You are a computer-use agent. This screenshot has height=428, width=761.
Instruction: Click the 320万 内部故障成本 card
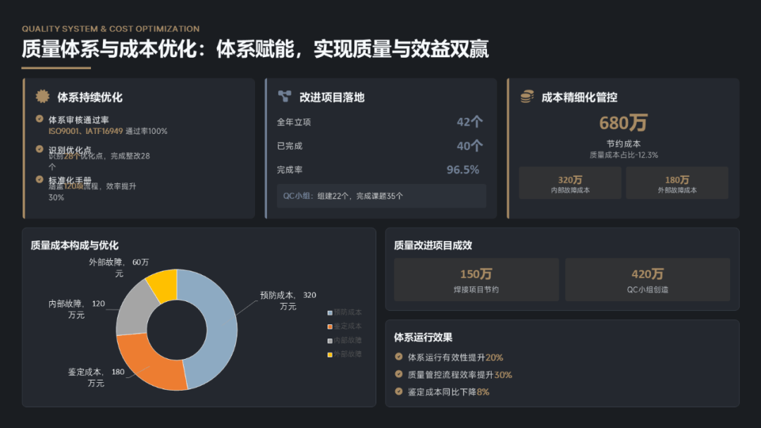tap(570, 183)
